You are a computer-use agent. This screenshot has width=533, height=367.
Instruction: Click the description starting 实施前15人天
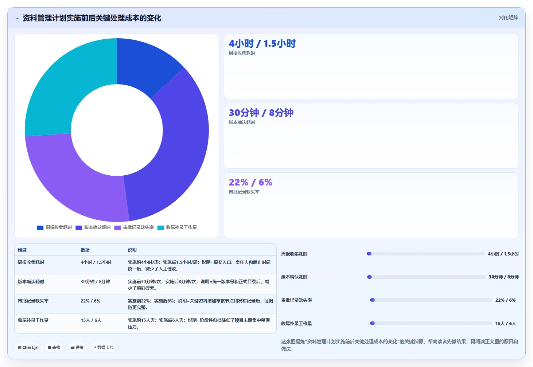click(199, 324)
